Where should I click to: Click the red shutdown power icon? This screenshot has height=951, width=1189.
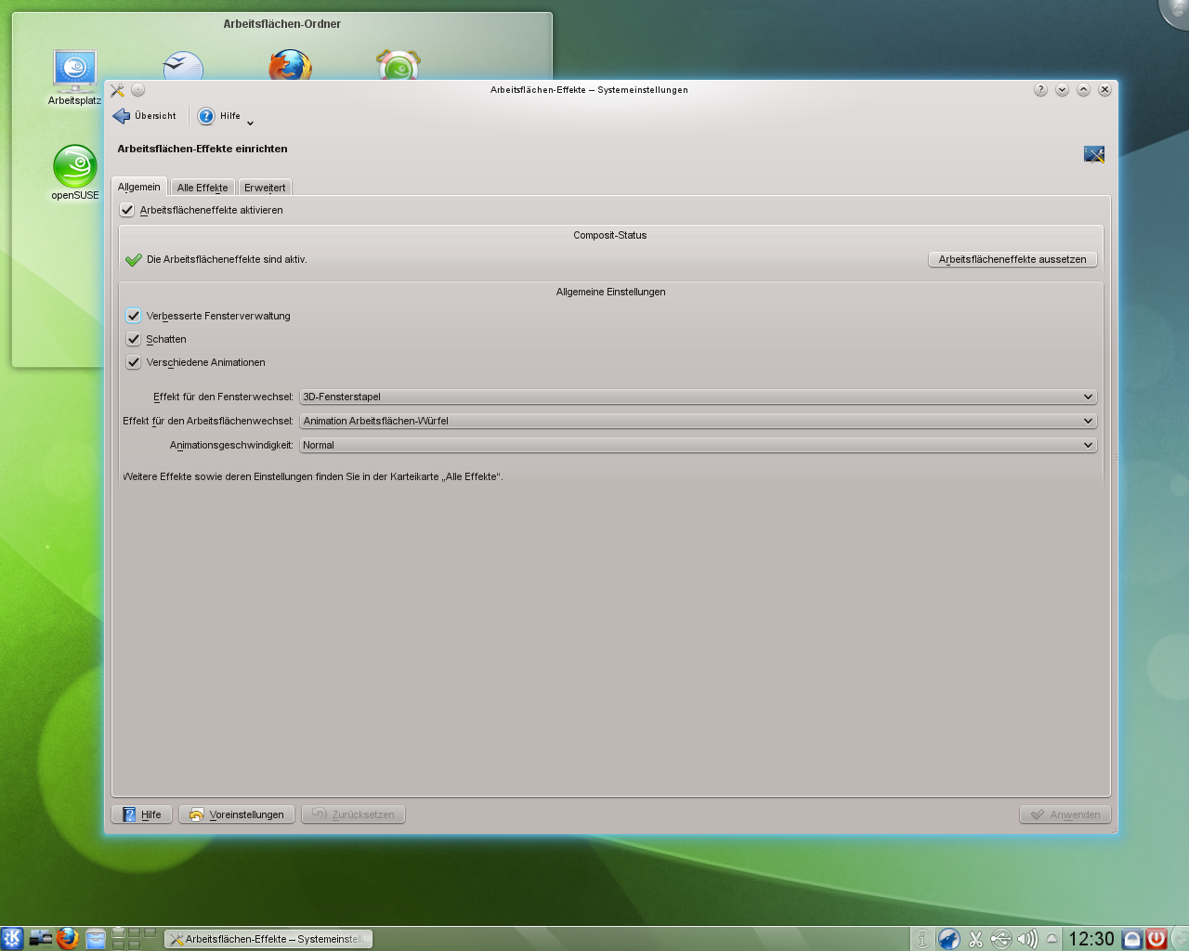[x=1156, y=939]
